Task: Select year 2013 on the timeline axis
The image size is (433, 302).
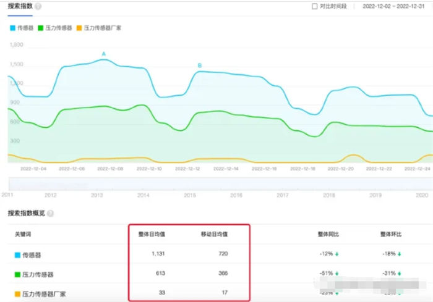Action: coord(96,195)
